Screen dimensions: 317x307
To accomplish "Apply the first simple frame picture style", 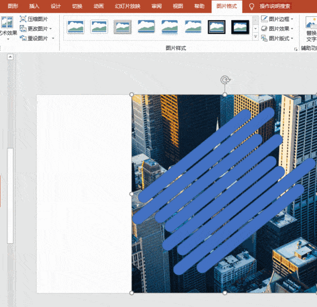I will (76, 27).
